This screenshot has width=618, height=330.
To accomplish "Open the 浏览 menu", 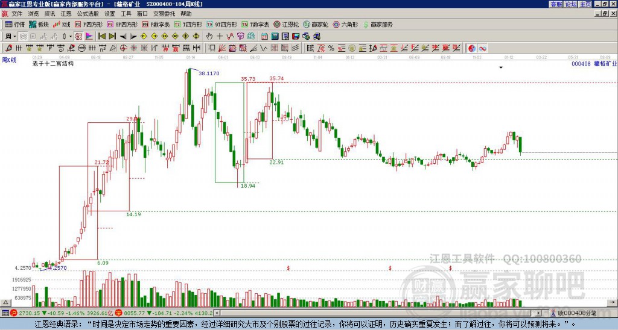I will 33,14.
